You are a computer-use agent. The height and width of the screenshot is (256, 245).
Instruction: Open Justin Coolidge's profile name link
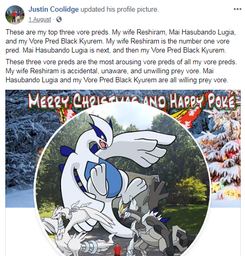pos(54,9)
